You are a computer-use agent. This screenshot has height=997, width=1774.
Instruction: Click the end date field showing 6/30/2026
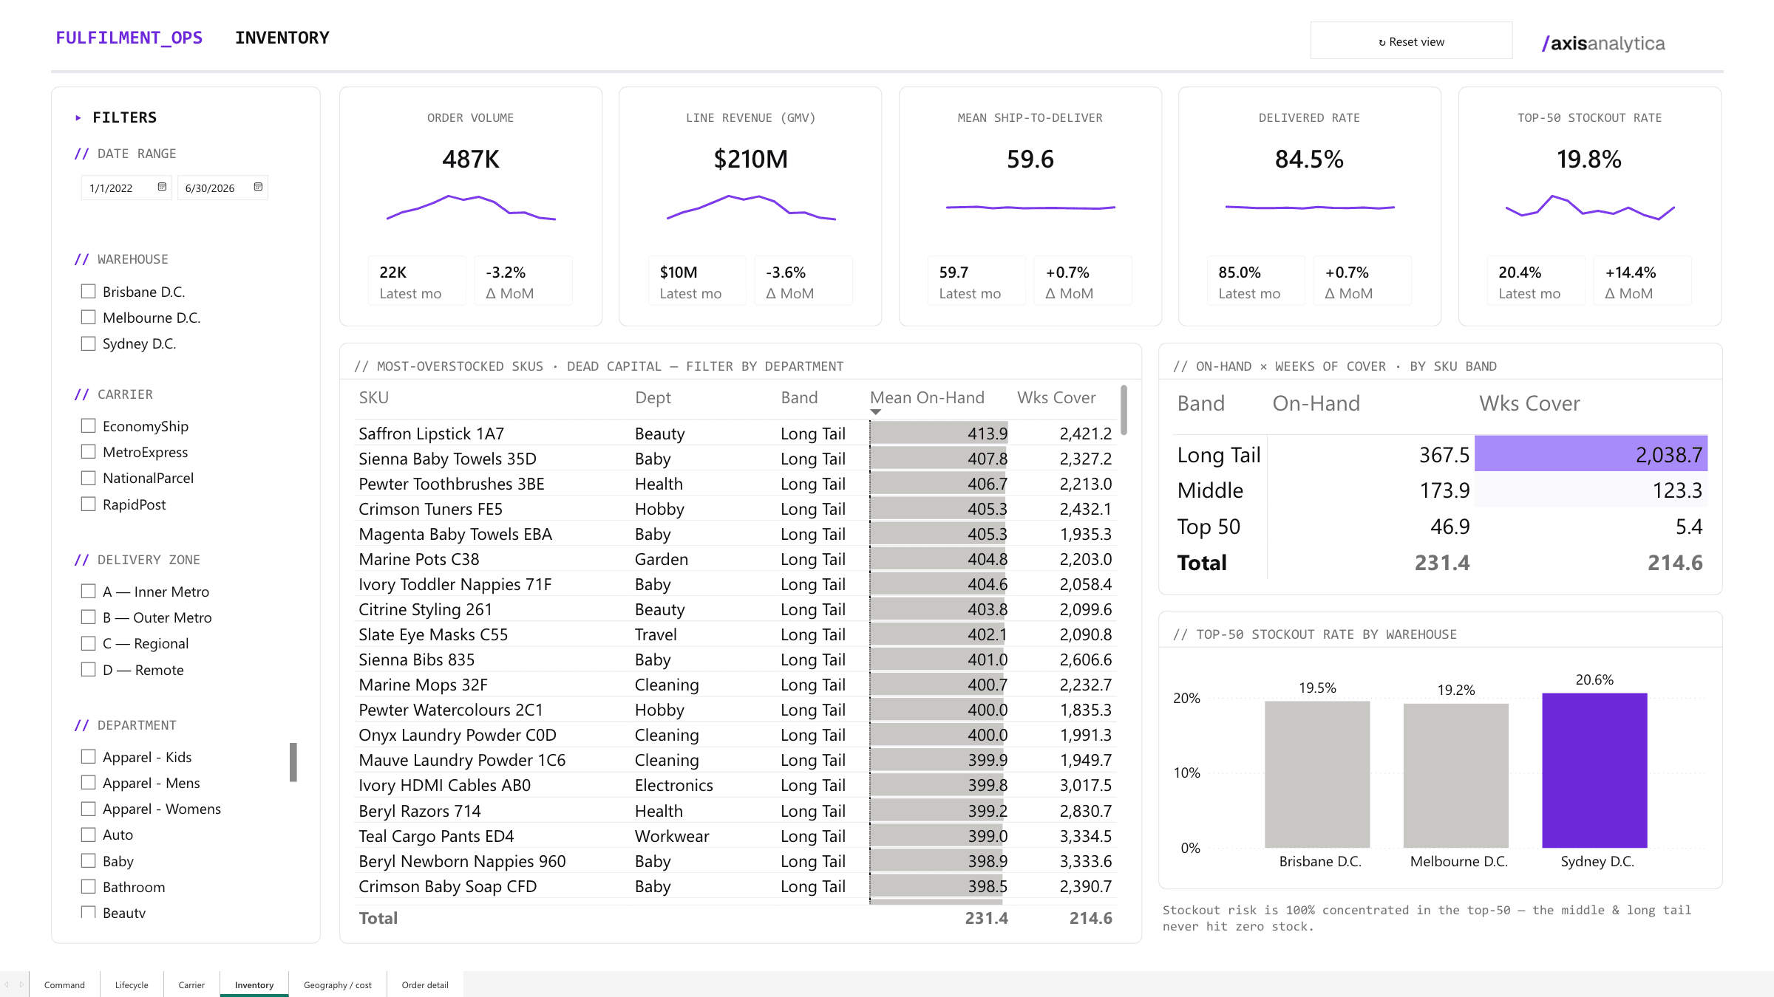pyautogui.click(x=222, y=188)
